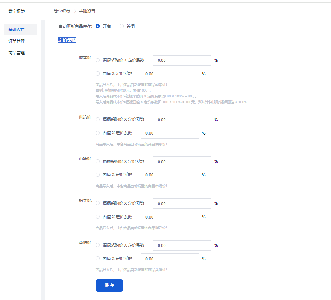Click the 保存 button
The image size is (331, 300).
pos(109,285)
